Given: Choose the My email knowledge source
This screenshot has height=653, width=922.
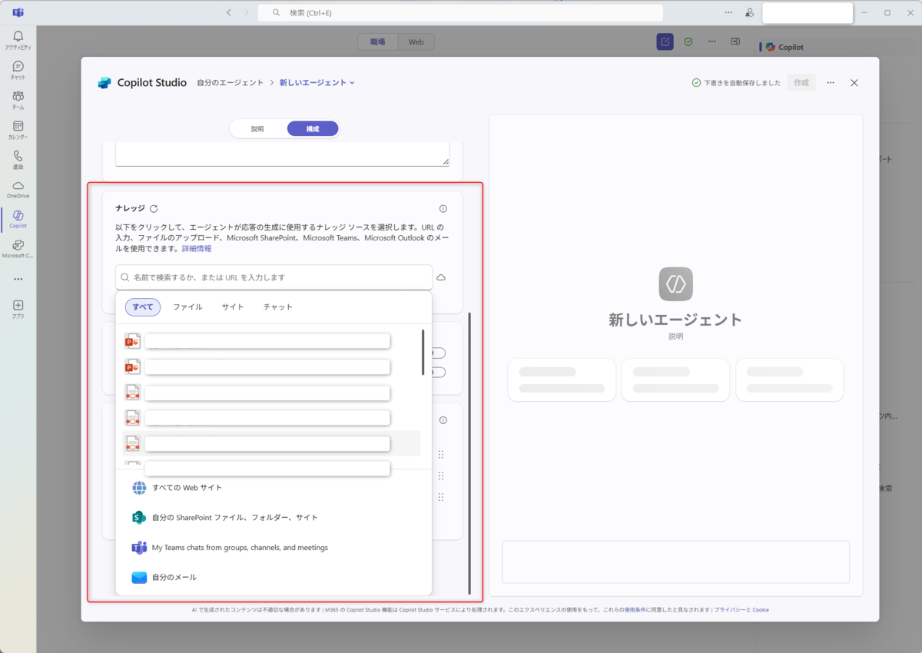Looking at the screenshot, I should (x=274, y=577).
